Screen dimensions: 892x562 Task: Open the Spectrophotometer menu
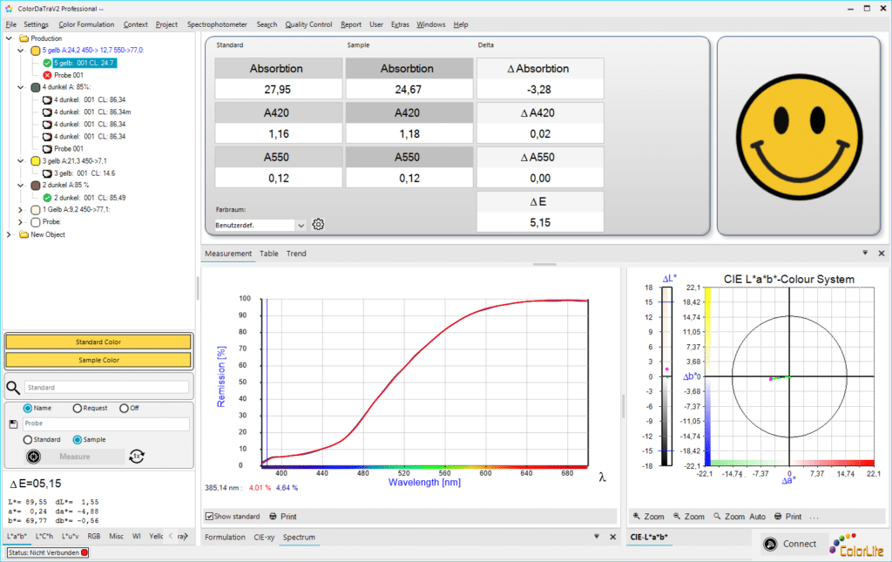[217, 24]
